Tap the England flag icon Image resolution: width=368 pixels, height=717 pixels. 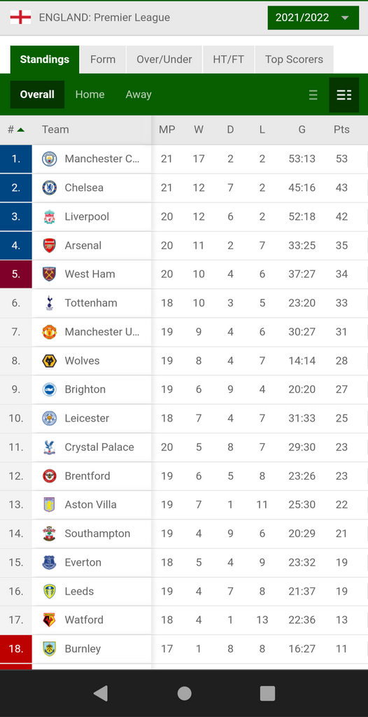click(20, 18)
